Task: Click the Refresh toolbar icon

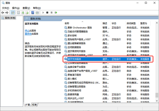Action: click(x=23, y=12)
